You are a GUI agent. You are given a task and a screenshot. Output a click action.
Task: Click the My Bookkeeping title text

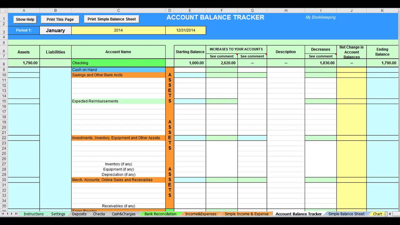coord(320,17)
